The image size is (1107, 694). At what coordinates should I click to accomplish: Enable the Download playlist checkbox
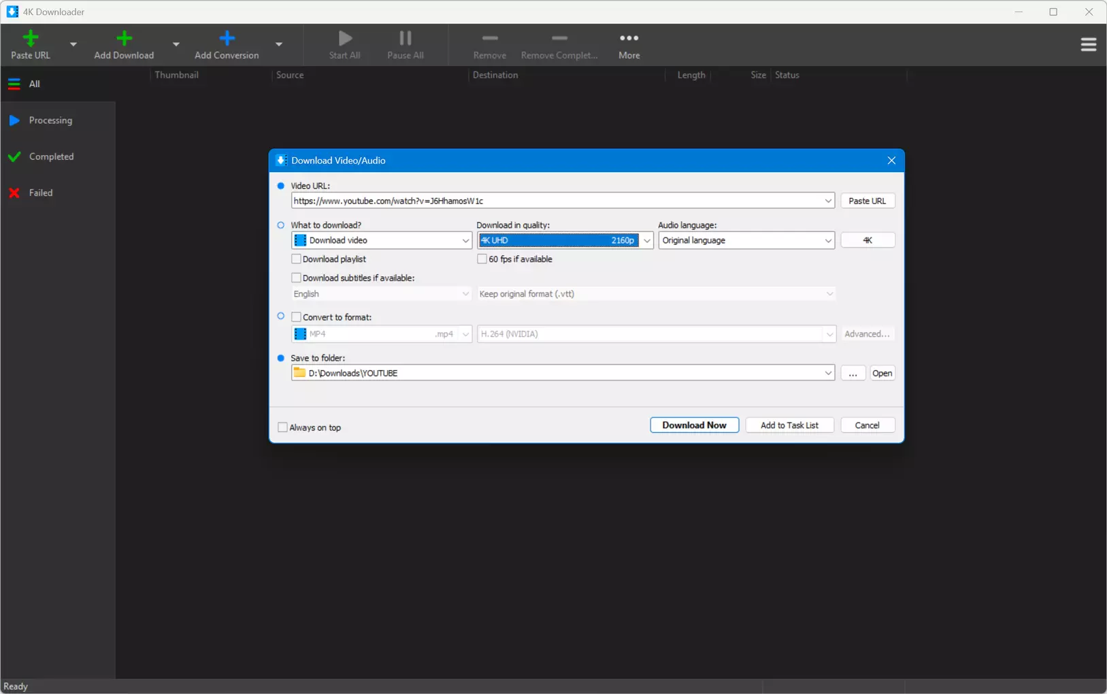[x=297, y=259]
